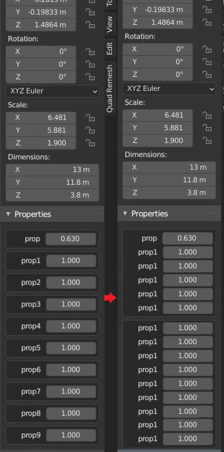Image resolution: width=224 pixels, height=452 pixels.
Task: Toggle Location Z lock in left panel
Action: (x=90, y=25)
